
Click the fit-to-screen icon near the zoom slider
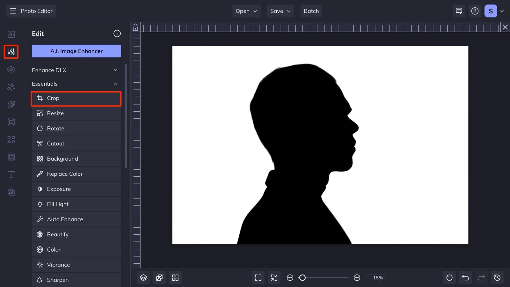click(274, 277)
